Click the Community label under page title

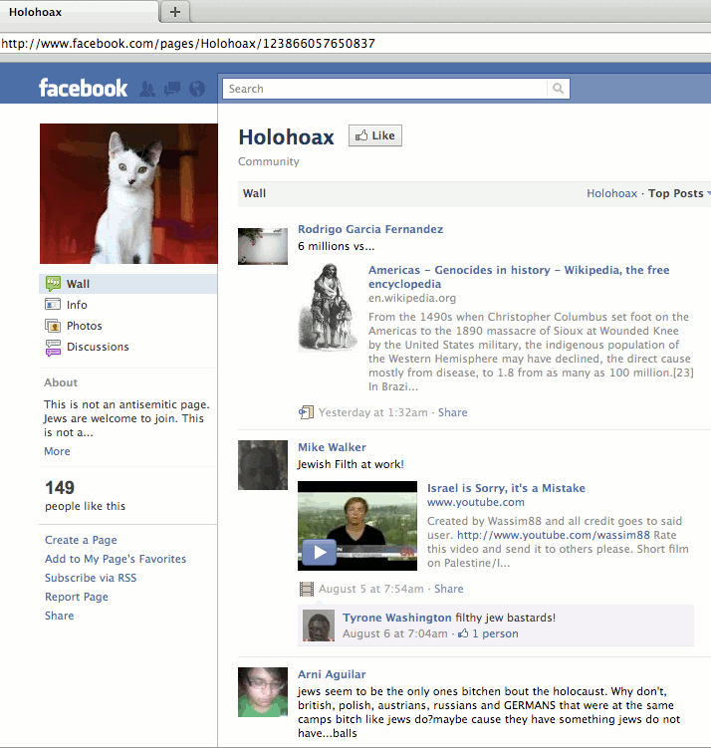point(269,161)
